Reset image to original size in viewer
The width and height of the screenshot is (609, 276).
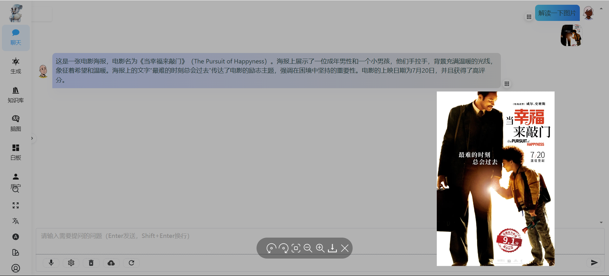[x=296, y=248]
